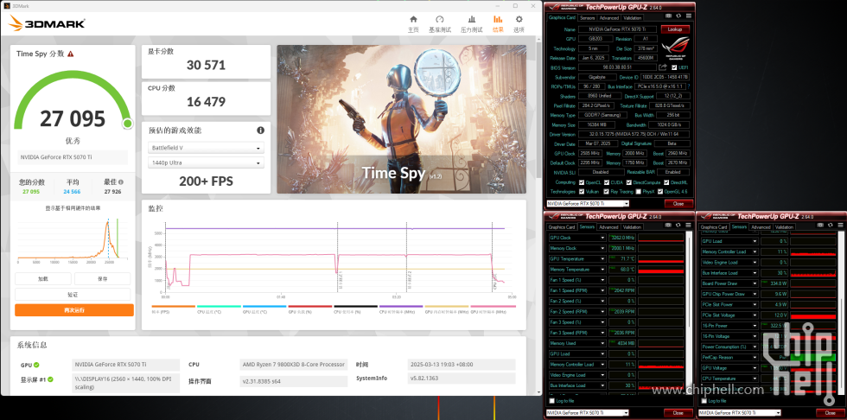
Task: Open Graphics Card tab in the Fan 1 Speed GPU-Z window
Action: pos(562,227)
